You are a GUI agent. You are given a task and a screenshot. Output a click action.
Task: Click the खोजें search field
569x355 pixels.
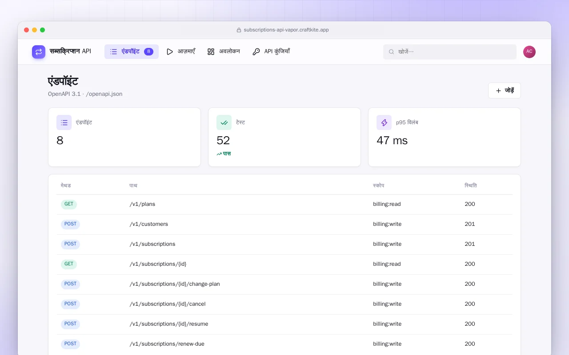[x=450, y=52]
